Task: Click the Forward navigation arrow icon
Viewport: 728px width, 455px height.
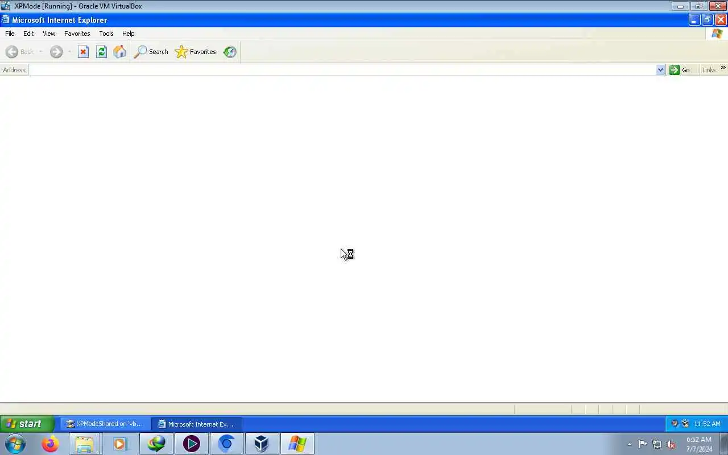Action: coord(56,52)
